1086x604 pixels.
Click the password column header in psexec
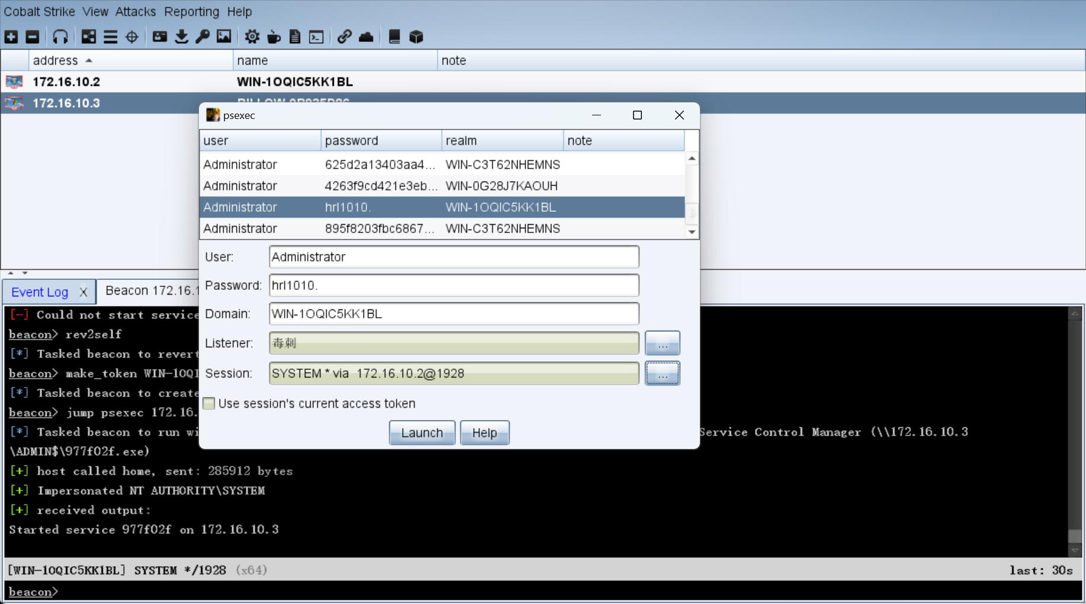pos(381,141)
